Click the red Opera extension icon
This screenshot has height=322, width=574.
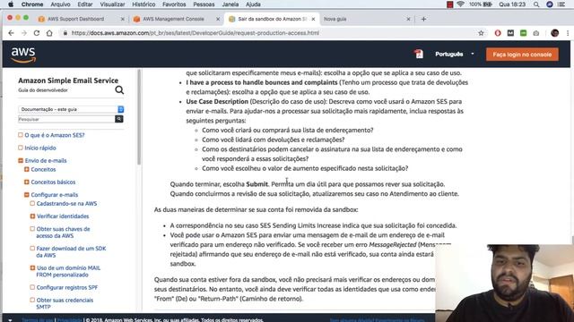(x=498, y=33)
